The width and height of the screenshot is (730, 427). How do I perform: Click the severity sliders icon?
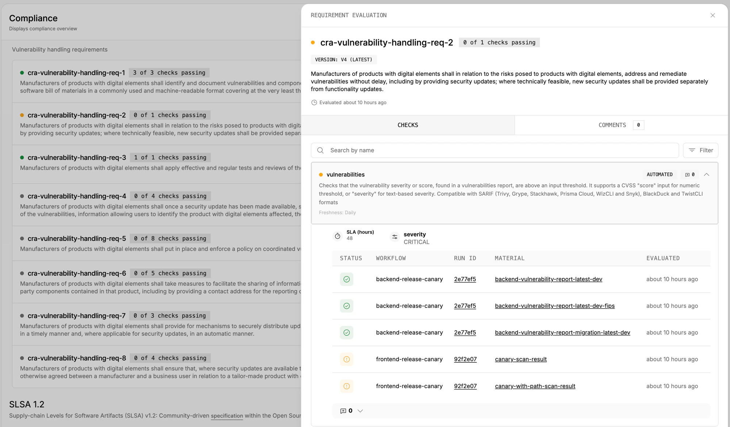(395, 237)
